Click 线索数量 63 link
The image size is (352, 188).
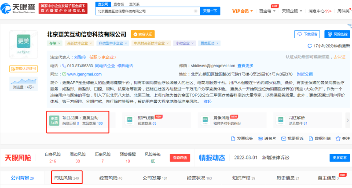pos(147,123)
